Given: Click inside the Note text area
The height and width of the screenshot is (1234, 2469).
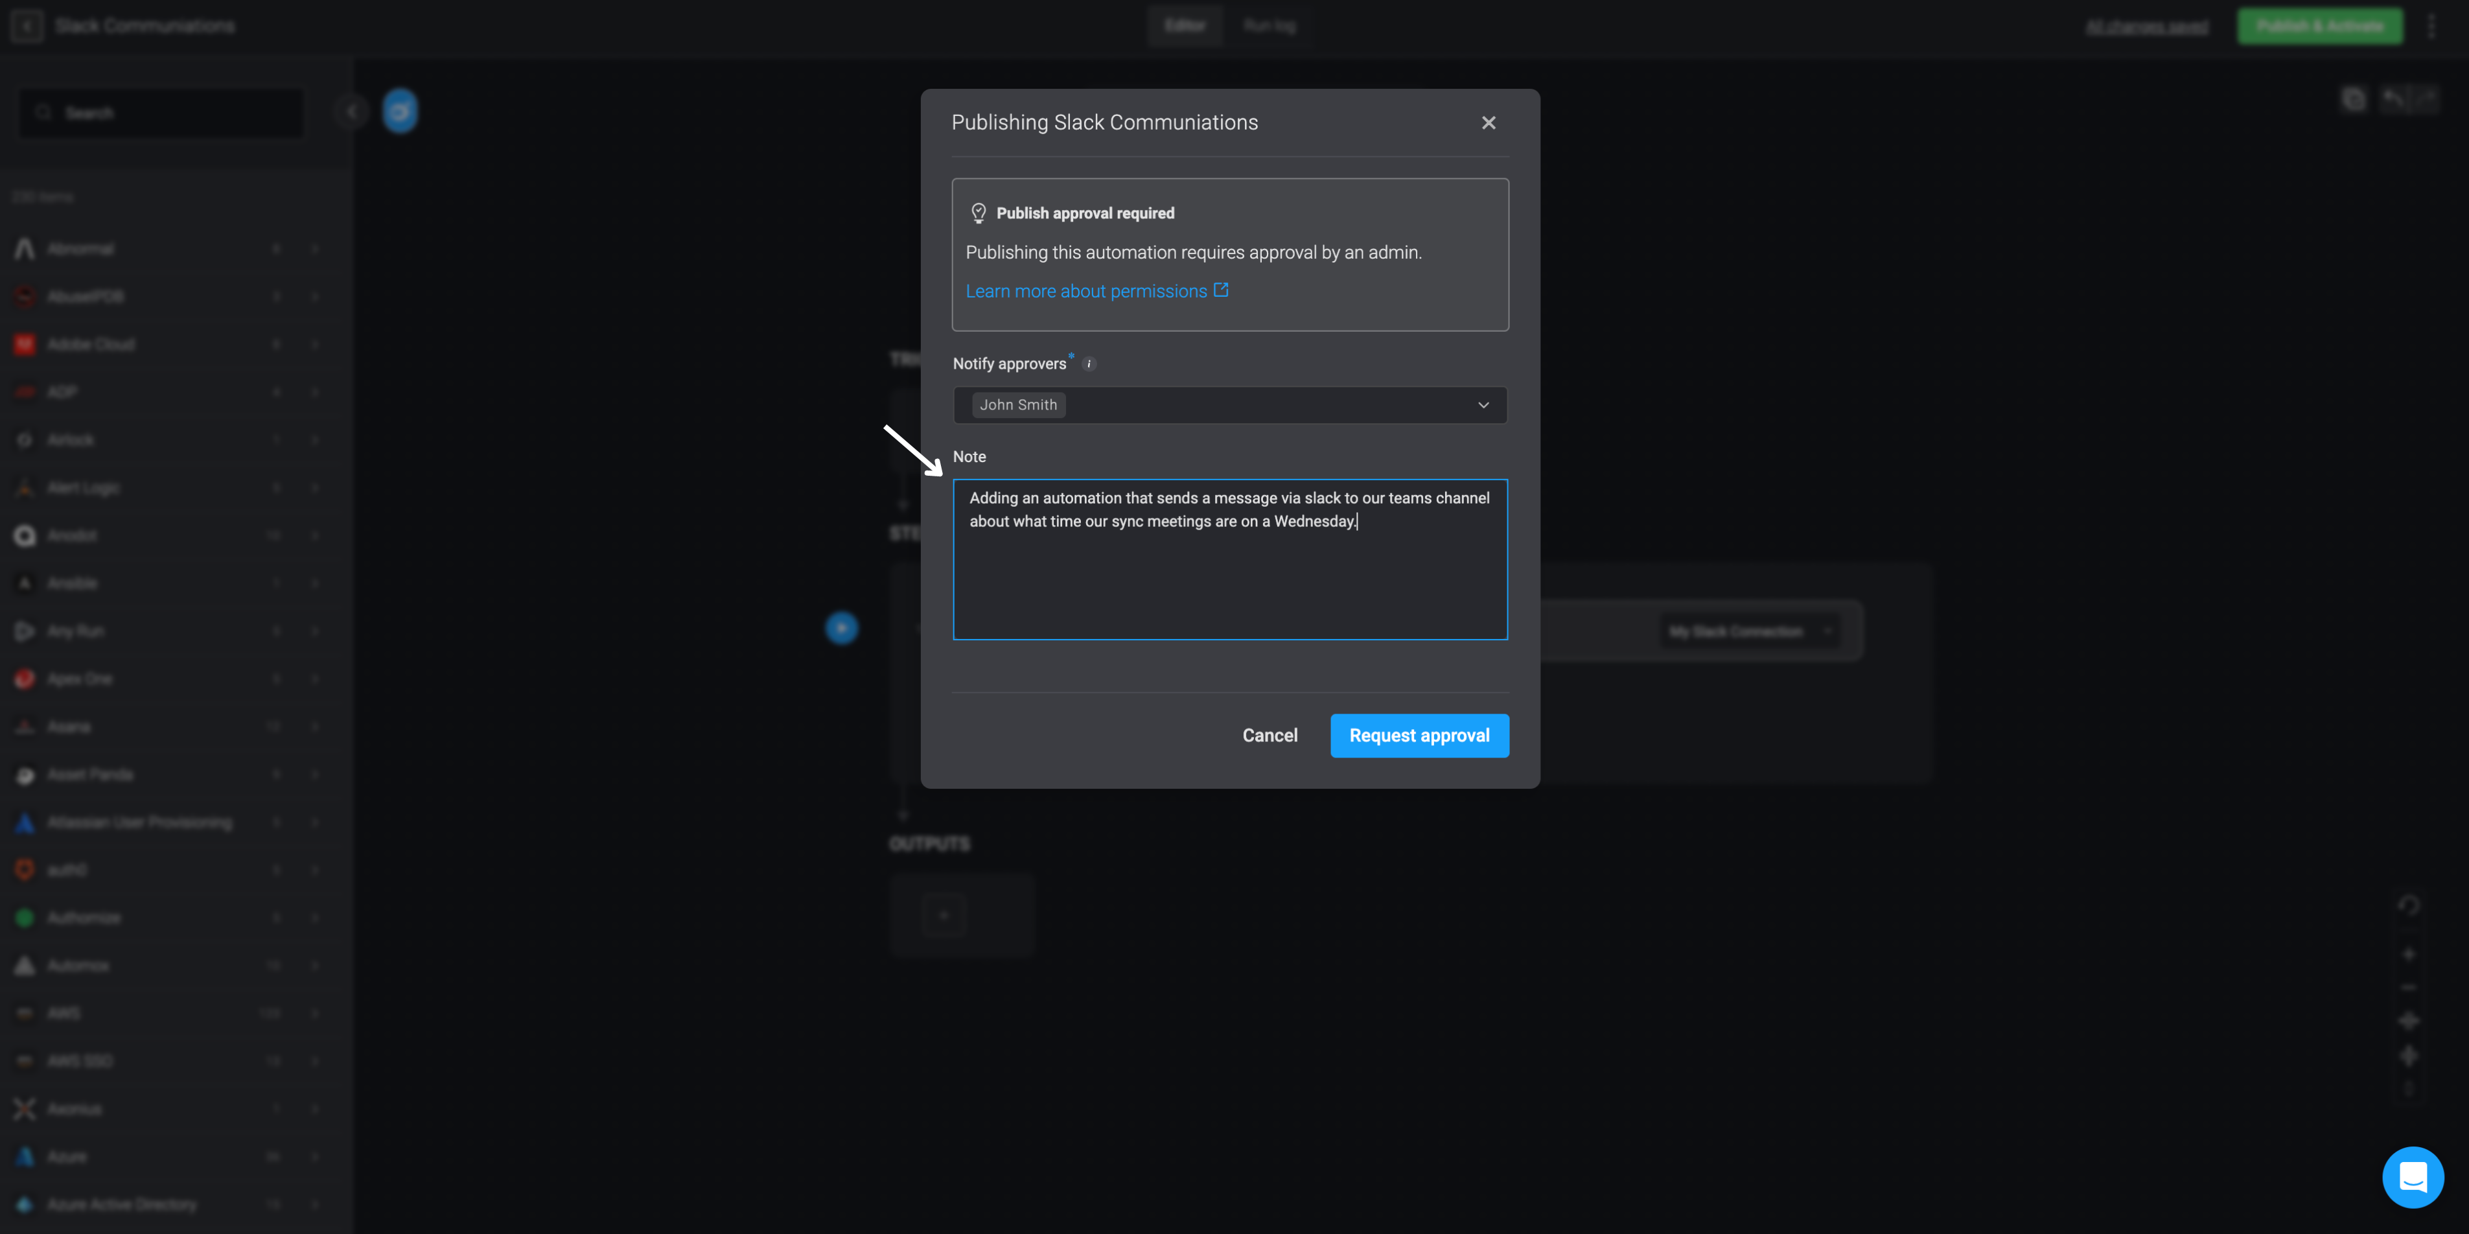Looking at the screenshot, I should [x=1230, y=559].
